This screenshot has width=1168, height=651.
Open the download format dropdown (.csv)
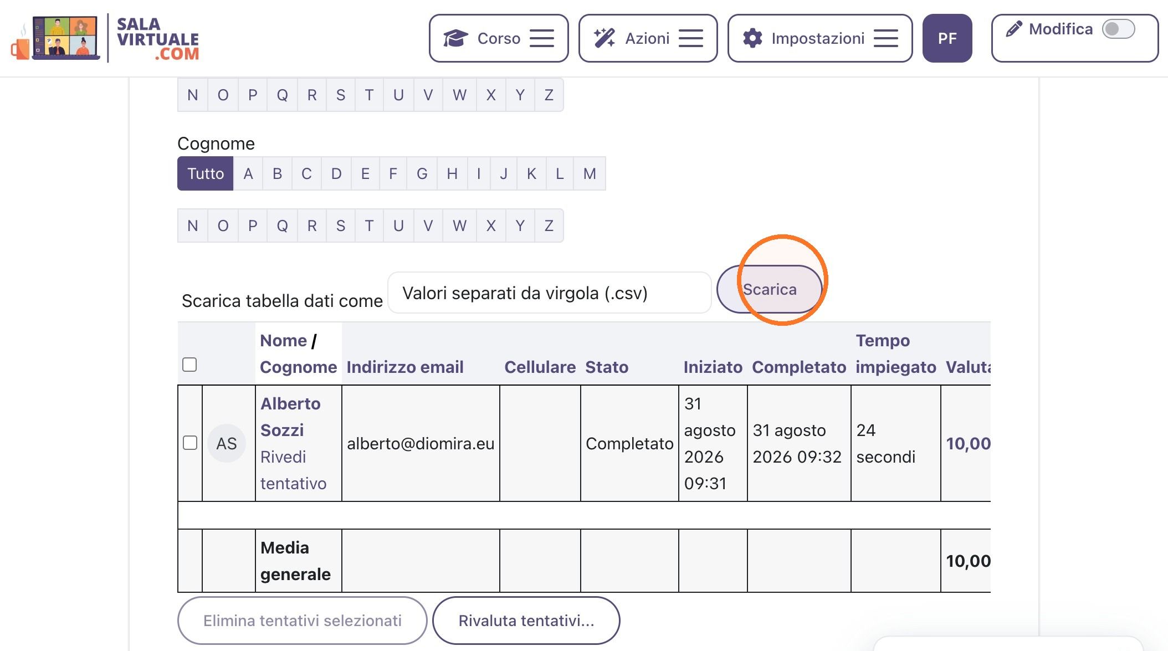(550, 293)
